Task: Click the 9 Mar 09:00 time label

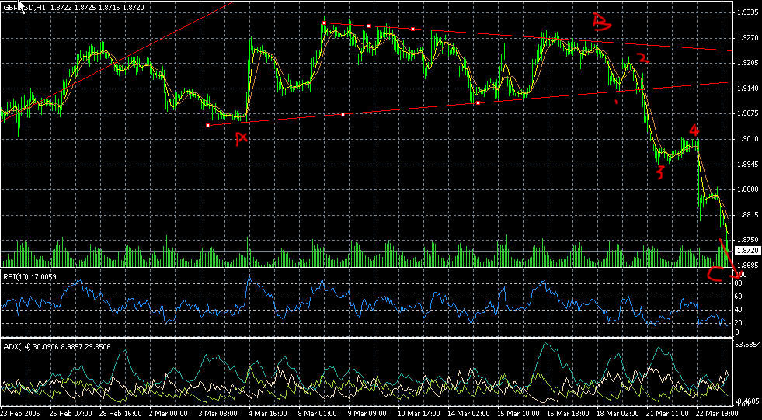Action: point(367,413)
